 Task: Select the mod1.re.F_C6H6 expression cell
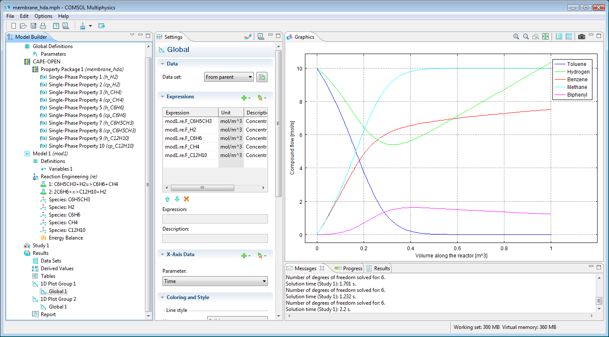tap(191, 138)
